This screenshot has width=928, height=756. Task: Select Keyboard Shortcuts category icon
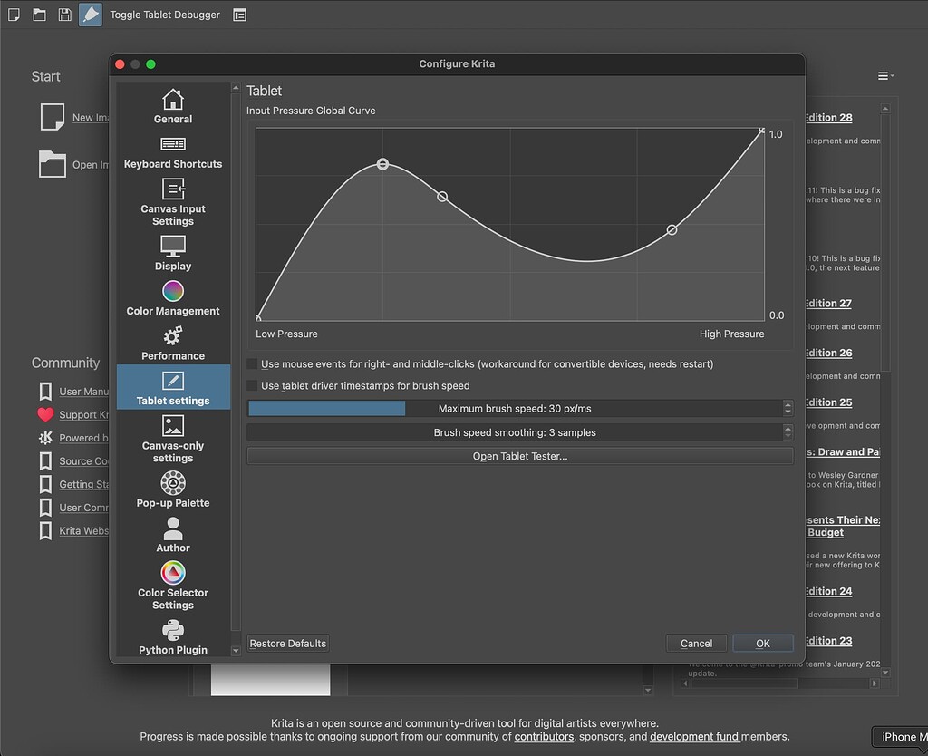(x=172, y=144)
